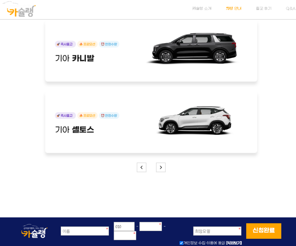Open the Q&A menu item
This screenshot has height=246, width=296.
[290, 8]
